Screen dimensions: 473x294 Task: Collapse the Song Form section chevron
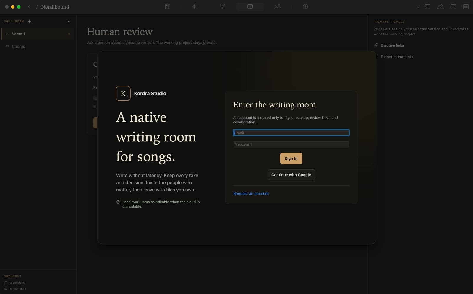point(69,22)
